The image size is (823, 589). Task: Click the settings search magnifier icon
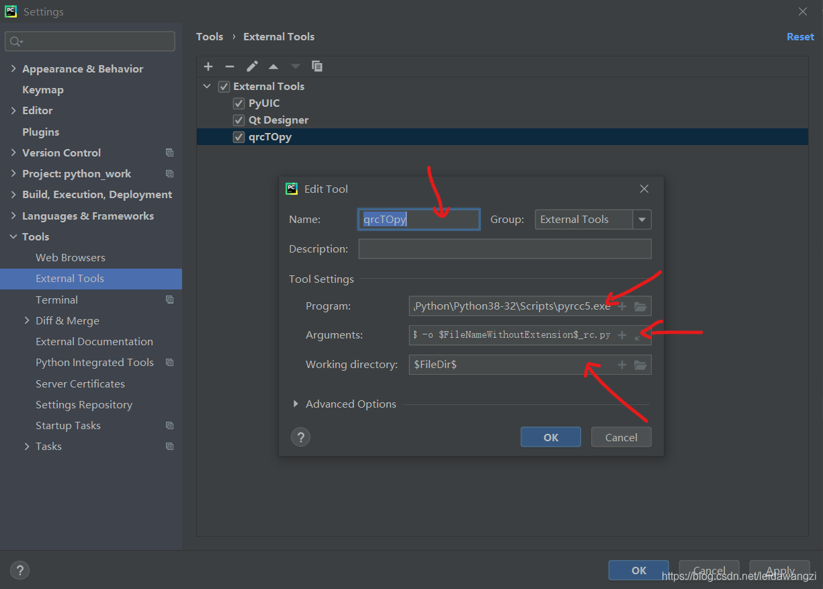point(15,42)
